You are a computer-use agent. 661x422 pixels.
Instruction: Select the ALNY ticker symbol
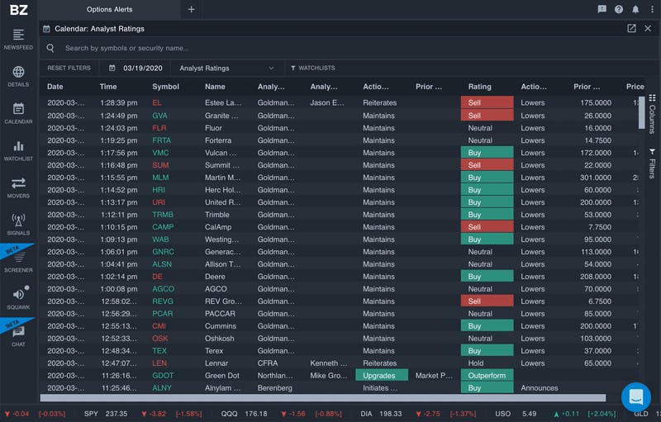(162, 388)
